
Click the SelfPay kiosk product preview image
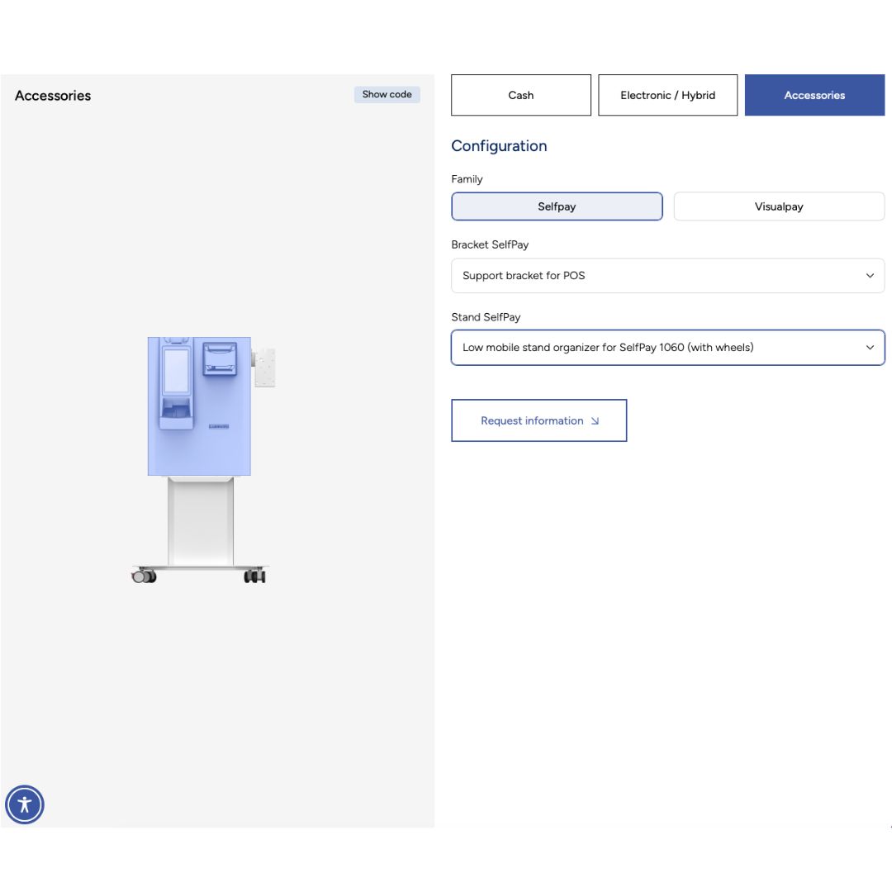tap(203, 460)
